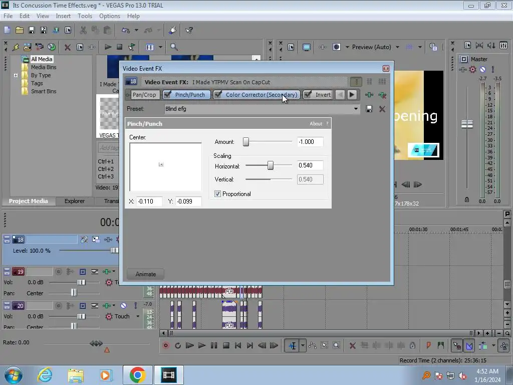This screenshot has width=513, height=385.
Task: Open the edit tool dropdown arrow
Action: (303, 345)
